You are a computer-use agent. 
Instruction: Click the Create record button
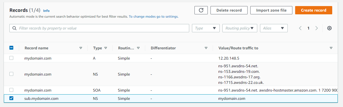point(313,10)
